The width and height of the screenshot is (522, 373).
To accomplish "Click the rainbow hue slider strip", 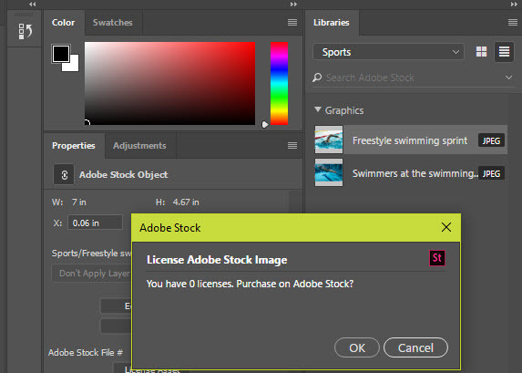I will coord(279,83).
